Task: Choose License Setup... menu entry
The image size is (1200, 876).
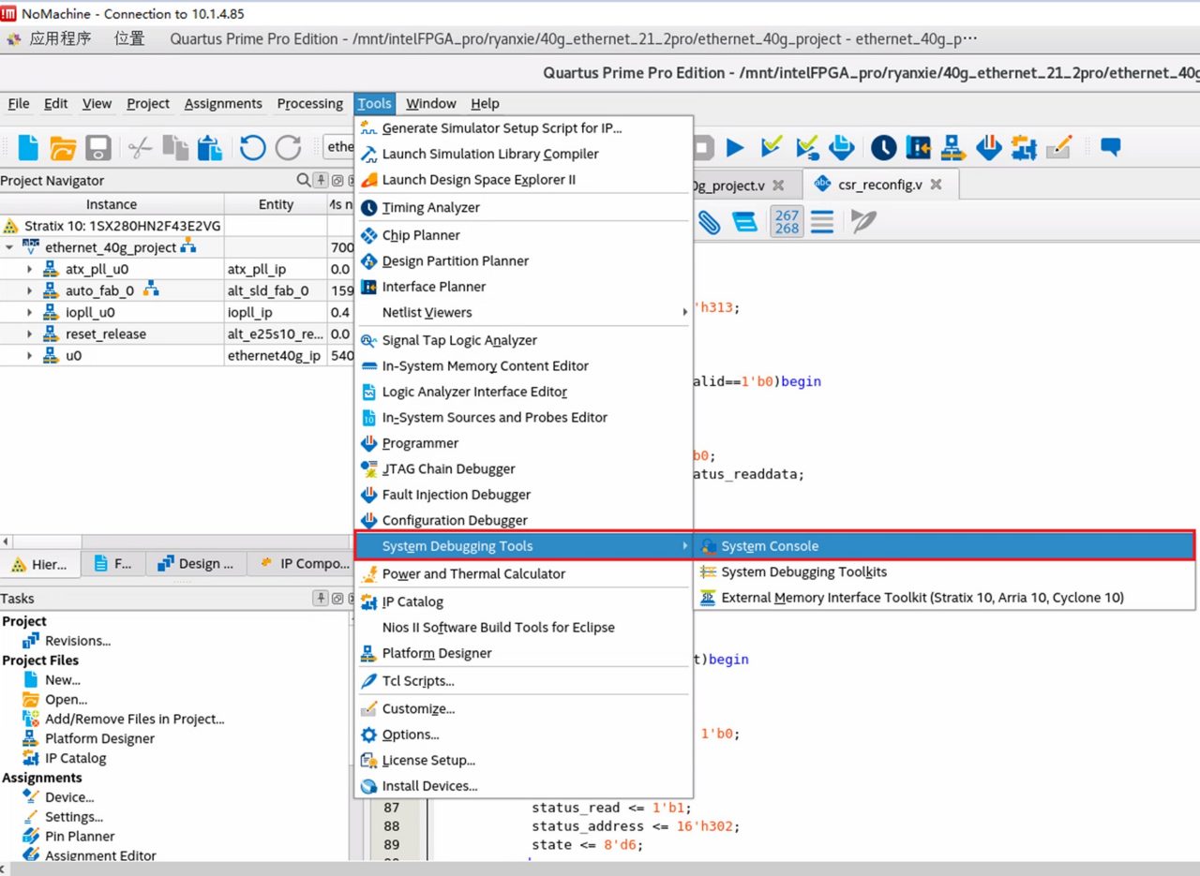Action: coord(523,760)
